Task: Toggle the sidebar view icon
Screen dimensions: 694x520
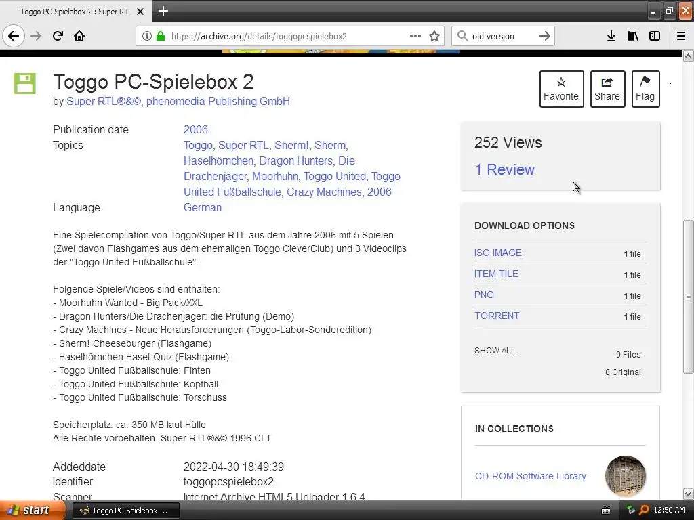Action: 655,36
